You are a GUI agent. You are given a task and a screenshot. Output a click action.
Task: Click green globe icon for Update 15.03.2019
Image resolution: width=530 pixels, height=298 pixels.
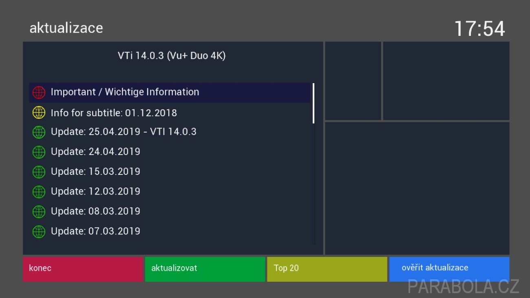[39, 172]
